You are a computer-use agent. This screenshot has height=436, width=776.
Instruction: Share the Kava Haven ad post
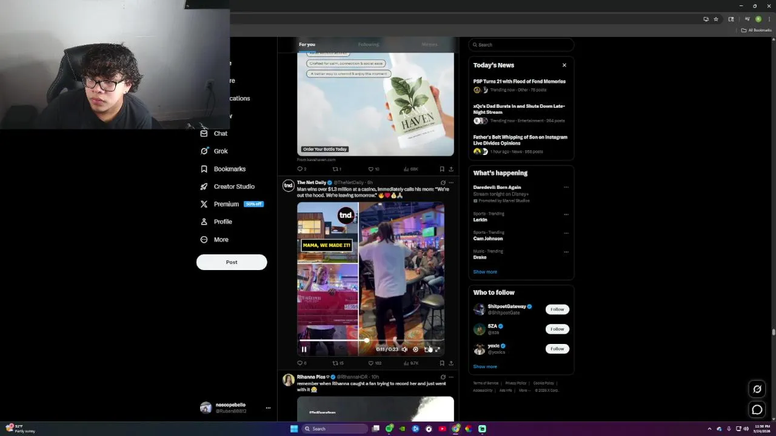[x=451, y=169]
